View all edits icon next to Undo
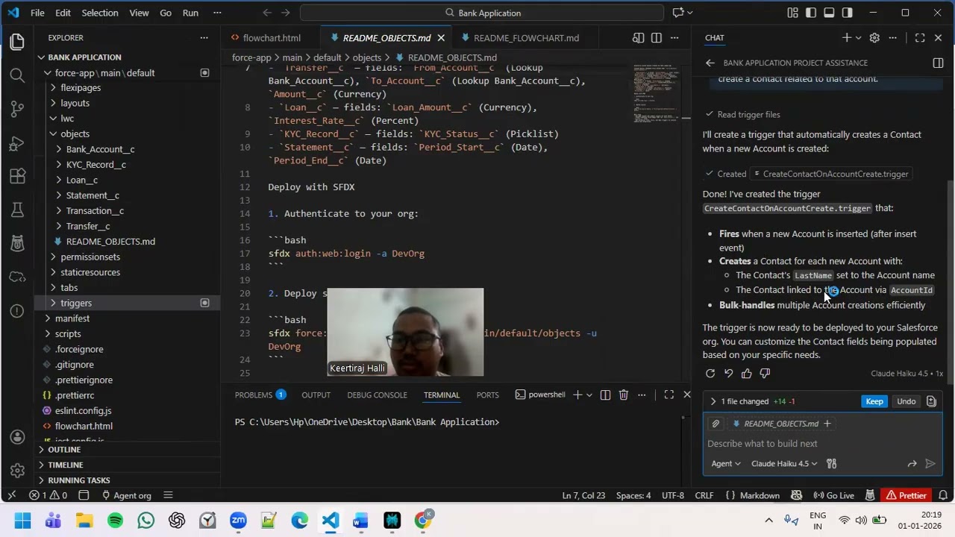Image resolution: width=955 pixels, height=537 pixels. pos(931,401)
